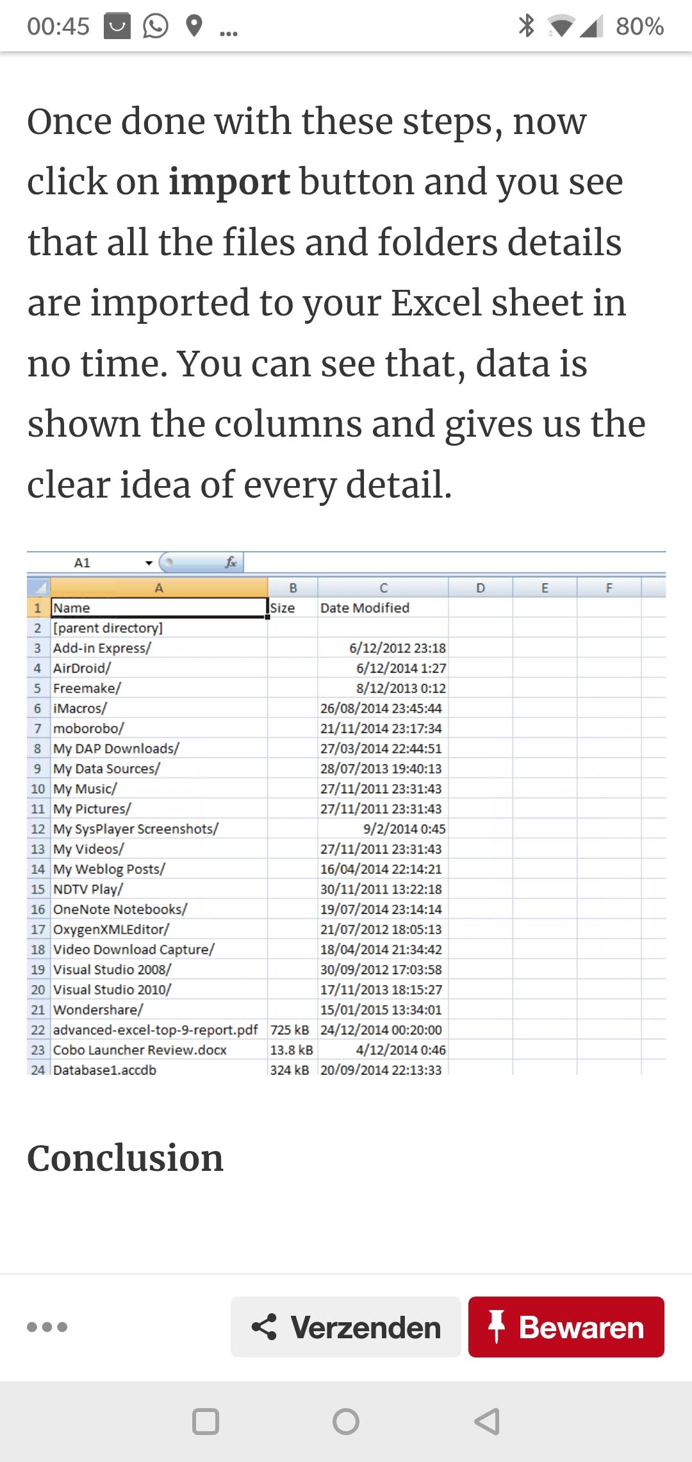Click the '[parent directory]' cell
This screenshot has width=692, height=1462.
(159, 628)
